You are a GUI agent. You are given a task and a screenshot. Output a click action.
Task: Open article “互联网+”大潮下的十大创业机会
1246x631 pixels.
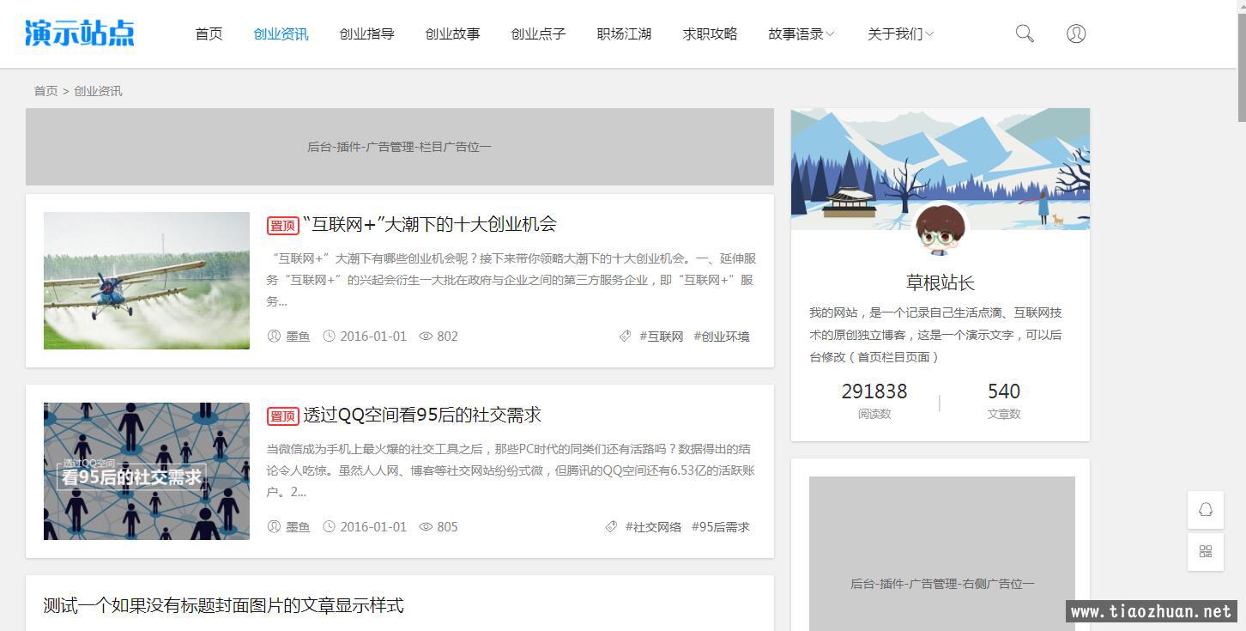pyautogui.click(x=429, y=224)
